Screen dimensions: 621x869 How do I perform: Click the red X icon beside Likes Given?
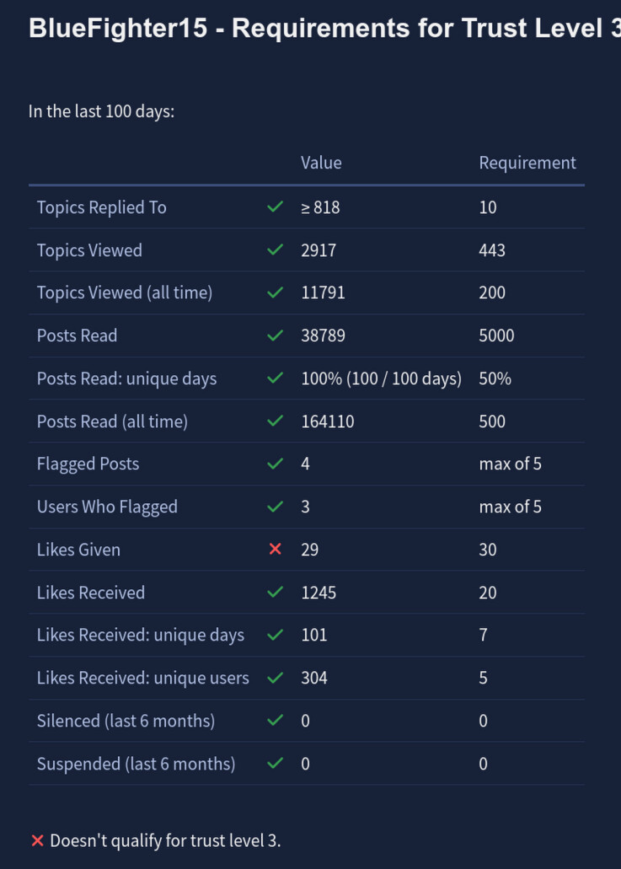point(275,550)
